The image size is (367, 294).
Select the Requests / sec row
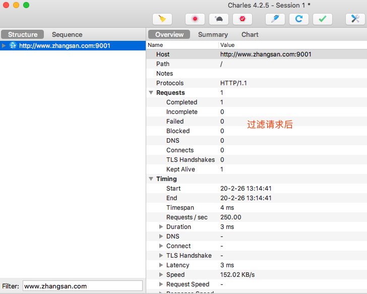pos(257,217)
